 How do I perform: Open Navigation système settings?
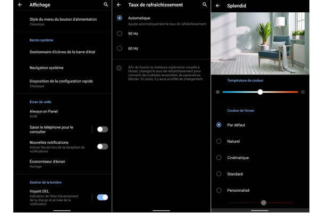pyautogui.click(x=47, y=68)
